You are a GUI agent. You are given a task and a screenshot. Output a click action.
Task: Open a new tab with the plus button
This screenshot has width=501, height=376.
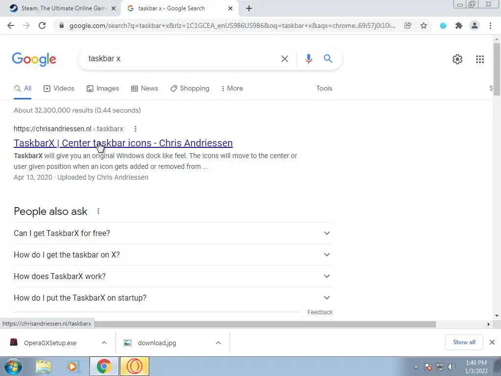(x=249, y=9)
